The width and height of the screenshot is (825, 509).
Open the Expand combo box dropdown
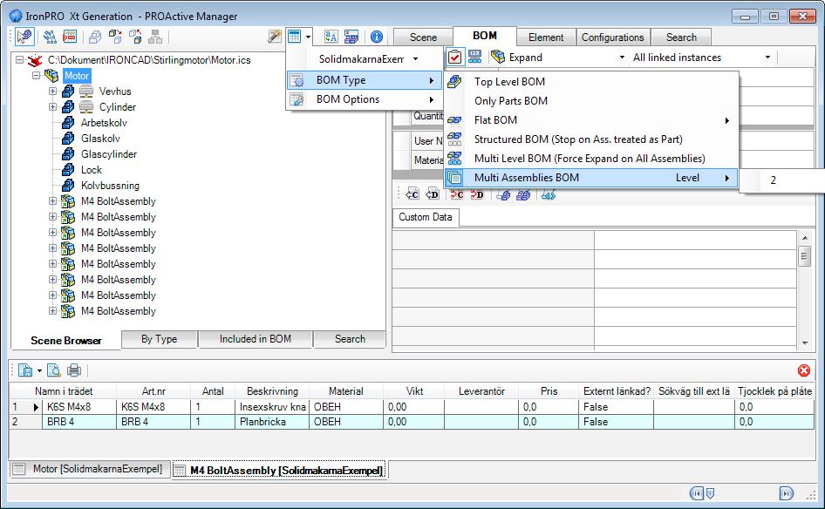click(x=622, y=58)
